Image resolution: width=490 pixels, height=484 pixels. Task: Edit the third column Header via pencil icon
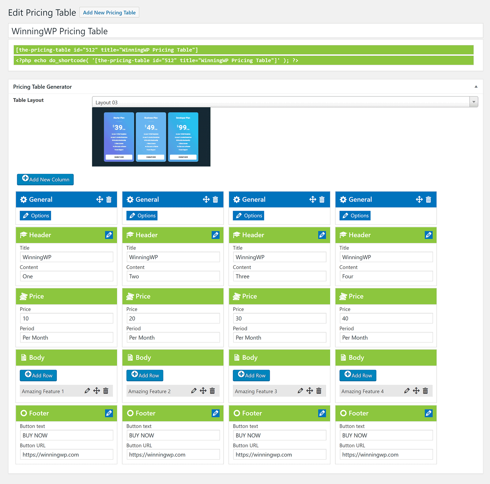click(x=322, y=235)
